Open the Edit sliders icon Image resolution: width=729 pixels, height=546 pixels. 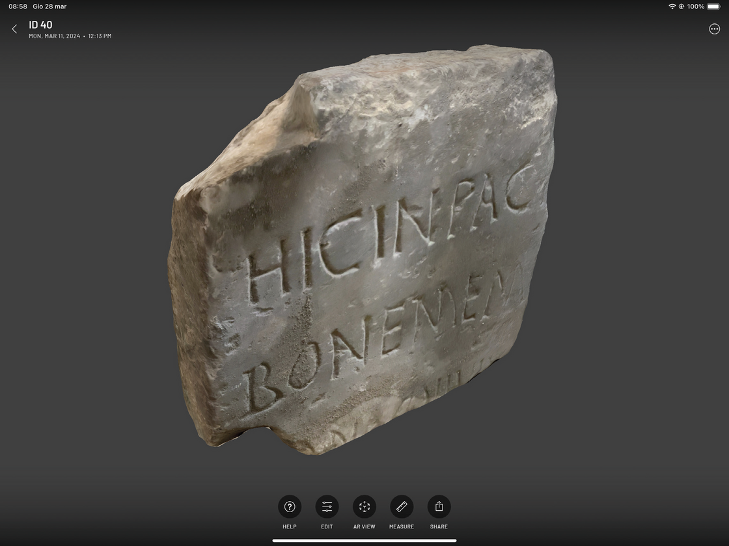click(327, 506)
